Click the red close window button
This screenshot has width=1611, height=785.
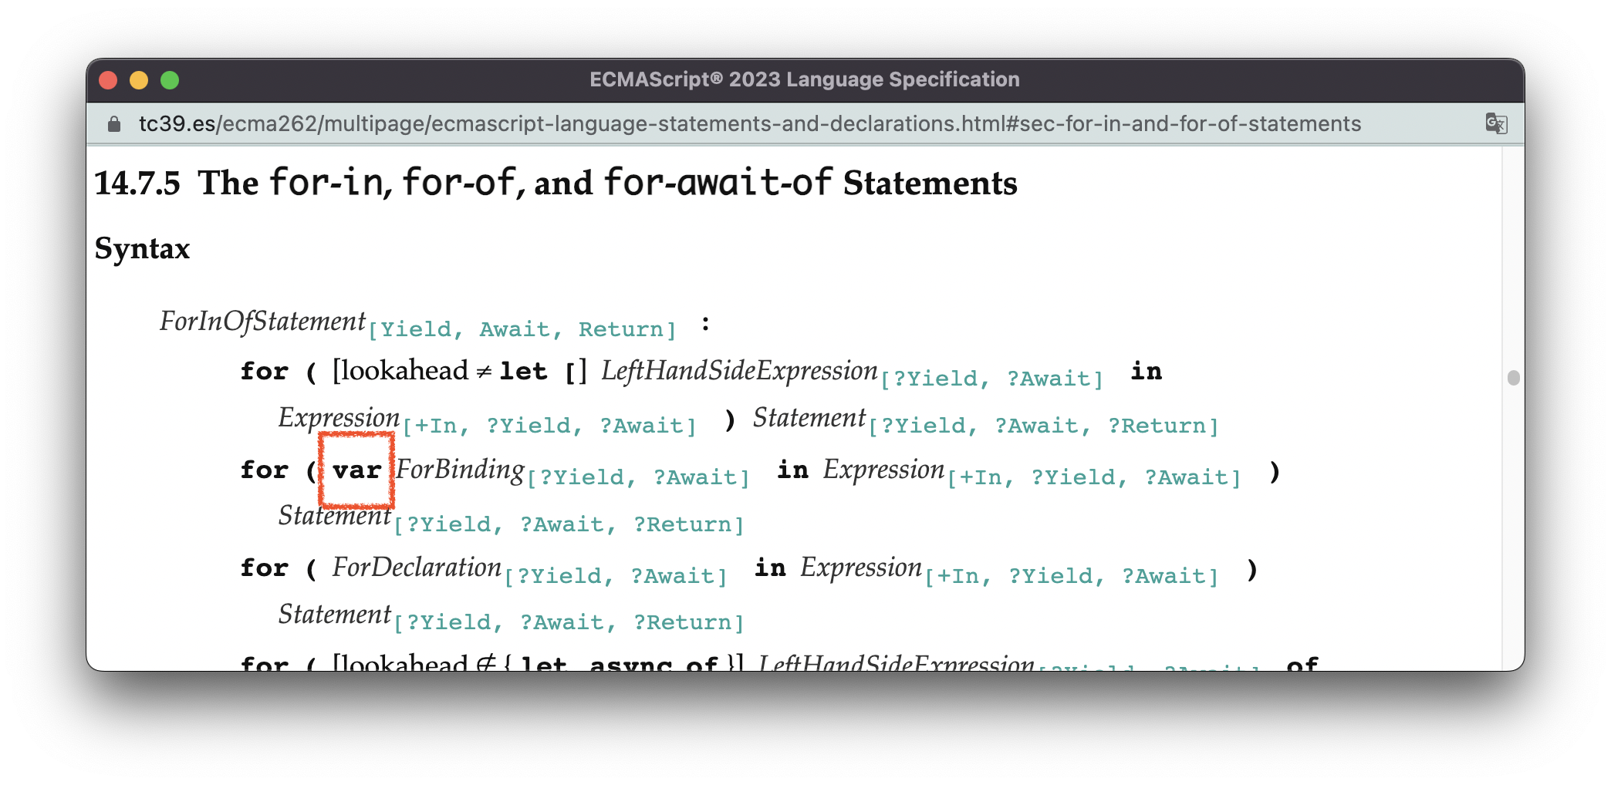[x=109, y=80]
